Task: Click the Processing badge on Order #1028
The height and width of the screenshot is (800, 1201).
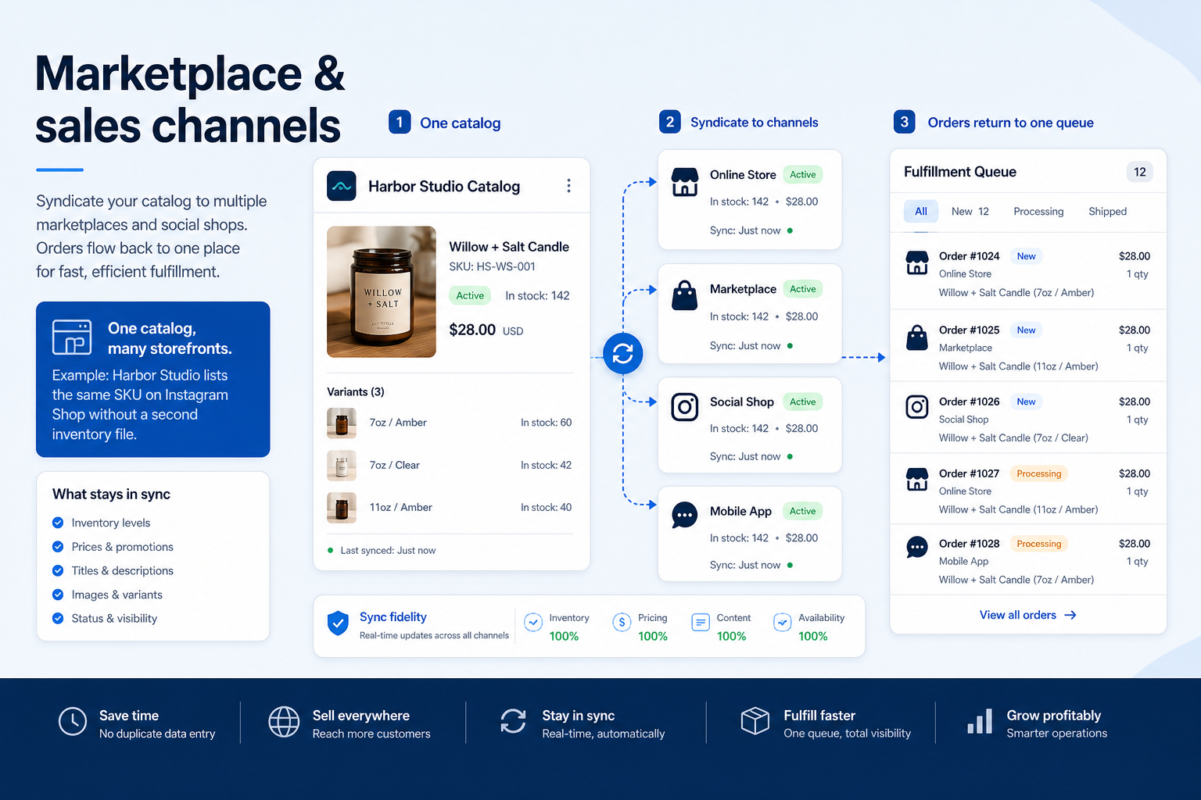Action: [1039, 544]
